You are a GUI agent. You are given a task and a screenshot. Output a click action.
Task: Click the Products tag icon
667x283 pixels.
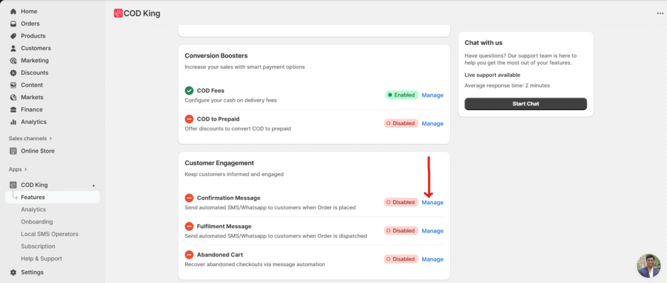click(x=14, y=36)
